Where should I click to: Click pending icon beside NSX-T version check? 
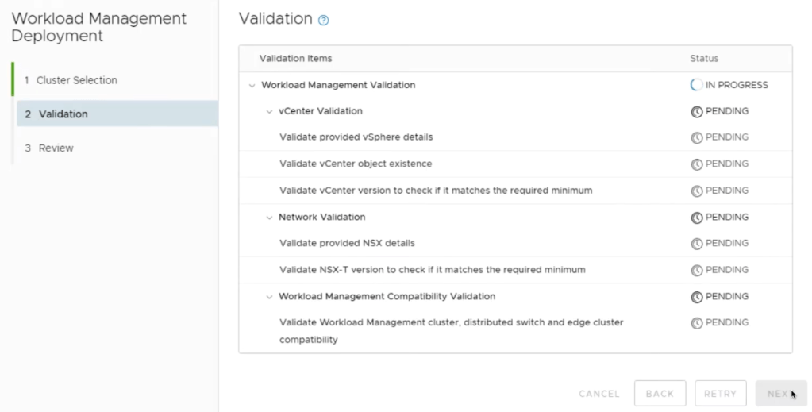pyautogui.click(x=697, y=270)
